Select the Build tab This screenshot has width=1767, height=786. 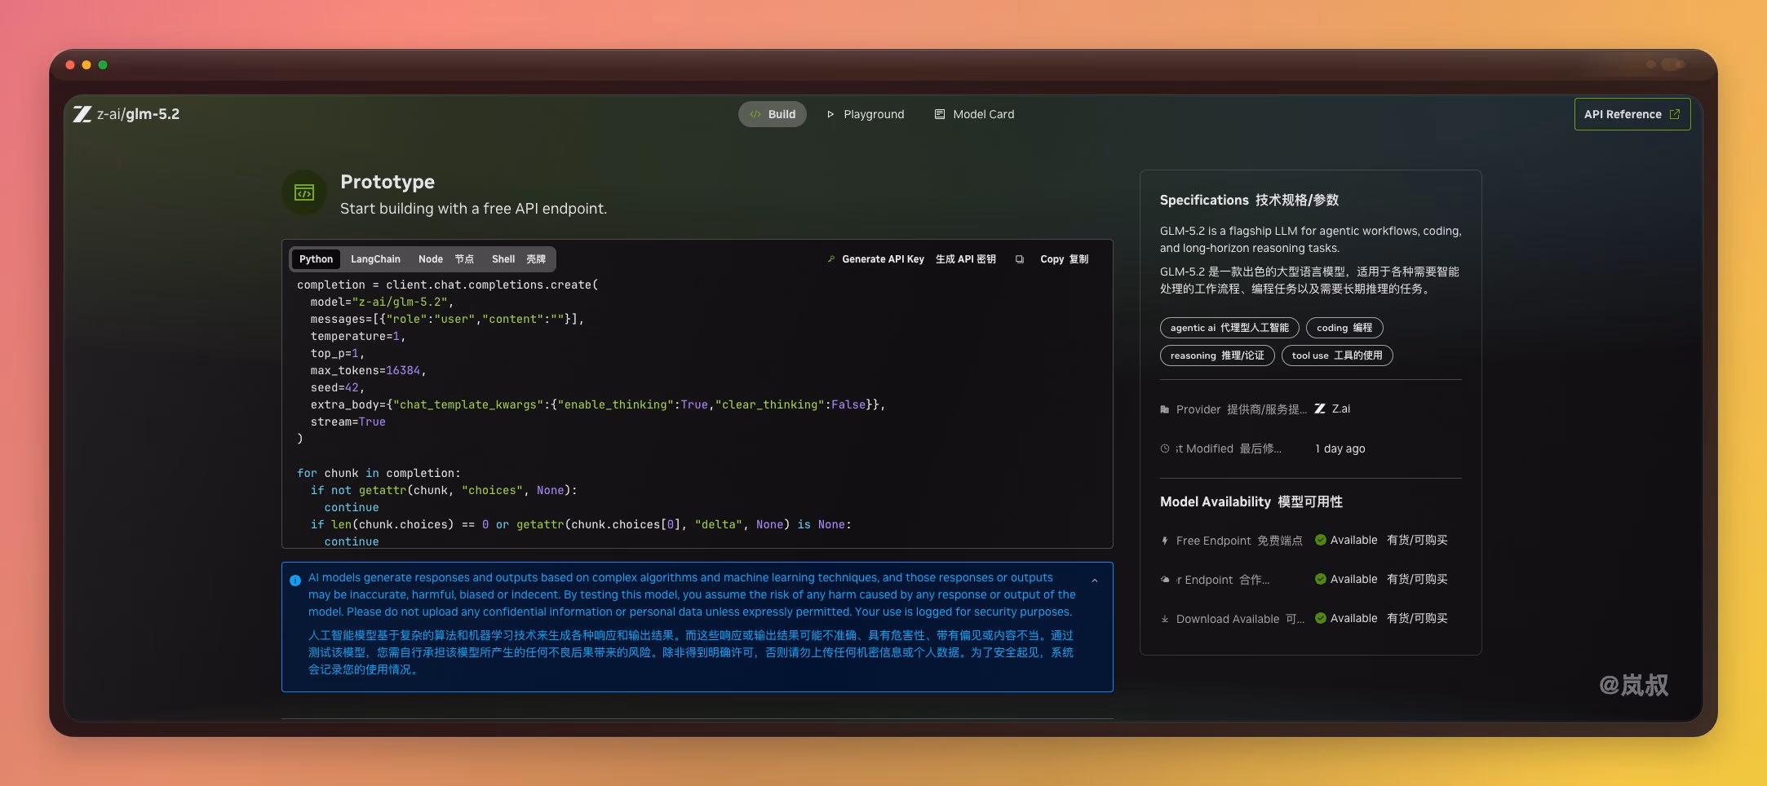click(x=773, y=114)
